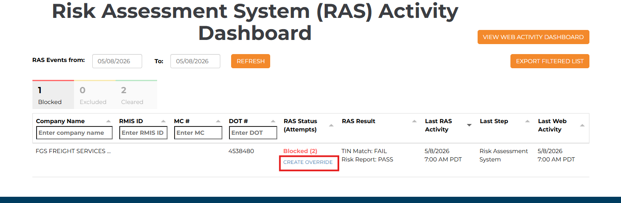The width and height of the screenshot is (621, 203).
Task: Click the Last Step column header text
Action: pos(494,121)
